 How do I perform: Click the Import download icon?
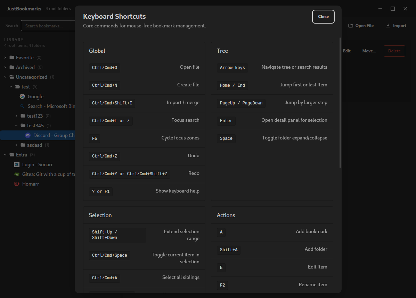click(388, 25)
